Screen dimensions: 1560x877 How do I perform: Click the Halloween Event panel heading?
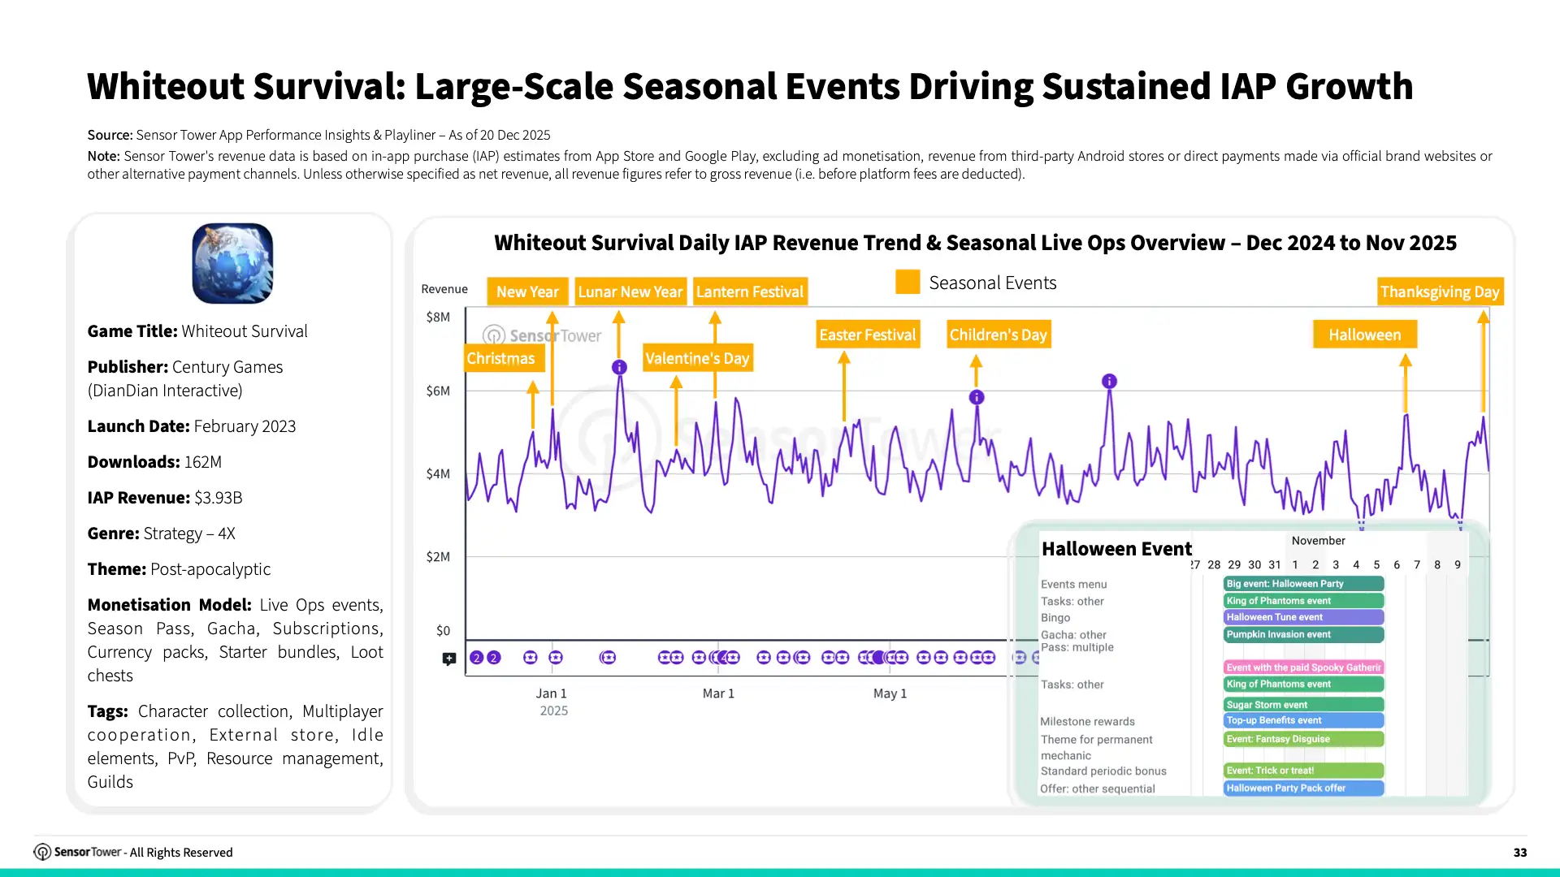(1116, 549)
